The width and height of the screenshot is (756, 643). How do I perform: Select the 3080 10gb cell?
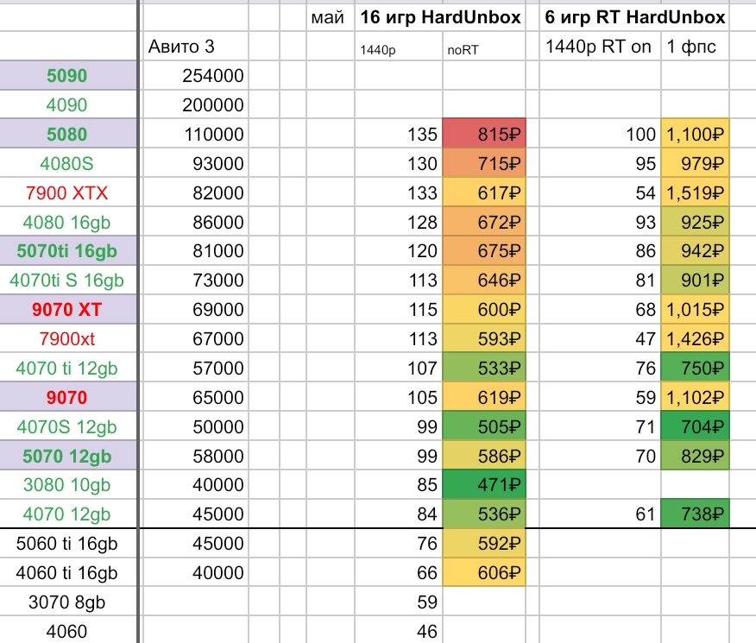[x=68, y=484]
